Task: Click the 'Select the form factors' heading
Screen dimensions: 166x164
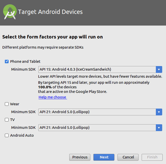Action: pyautogui.click(x=52, y=37)
